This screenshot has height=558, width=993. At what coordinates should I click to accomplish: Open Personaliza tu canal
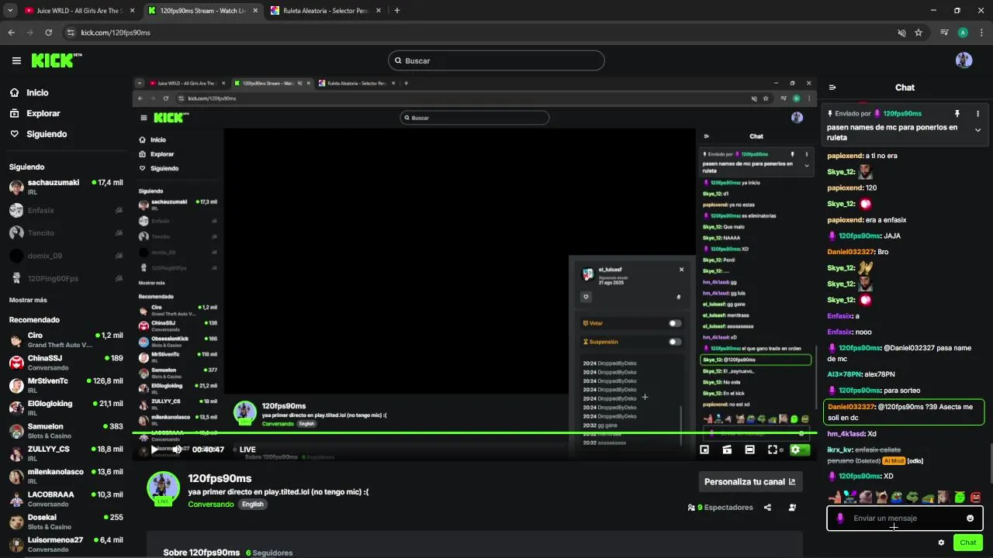point(750,481)
